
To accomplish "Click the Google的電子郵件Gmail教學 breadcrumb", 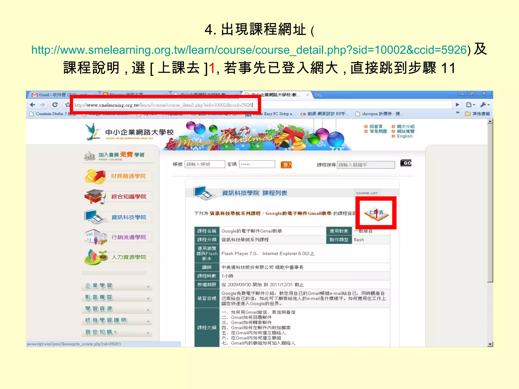I will (298, 213).
